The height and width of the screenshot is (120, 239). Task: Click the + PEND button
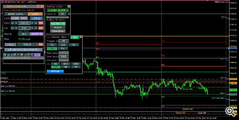[36, 18]
